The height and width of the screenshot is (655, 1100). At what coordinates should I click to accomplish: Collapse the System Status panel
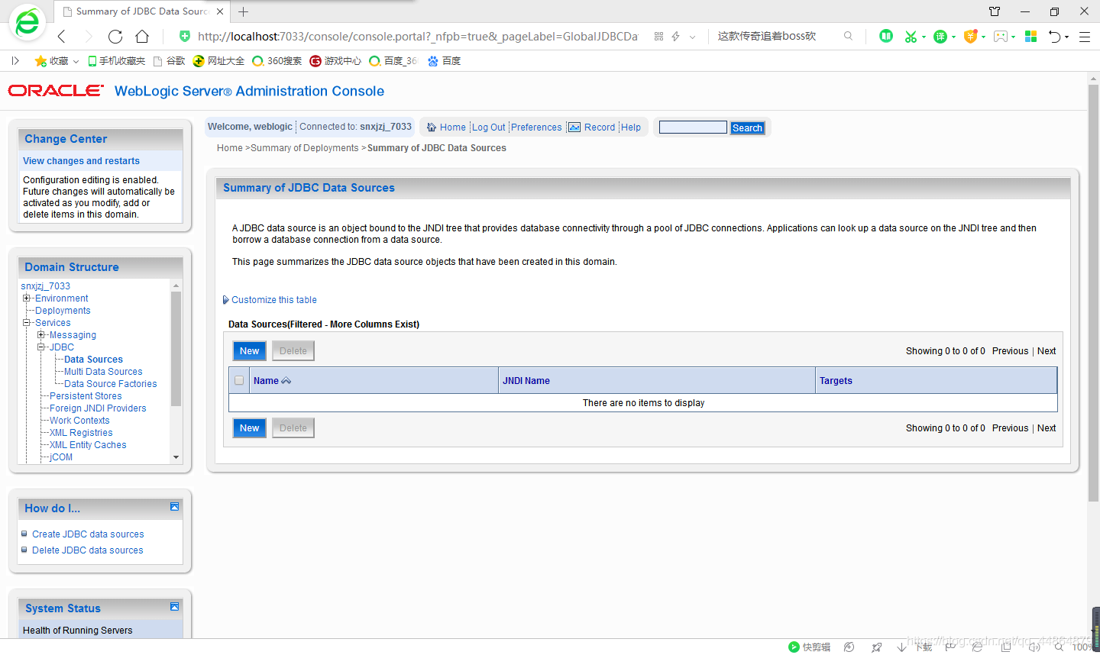pyautogui.click(x=174, y=607)
